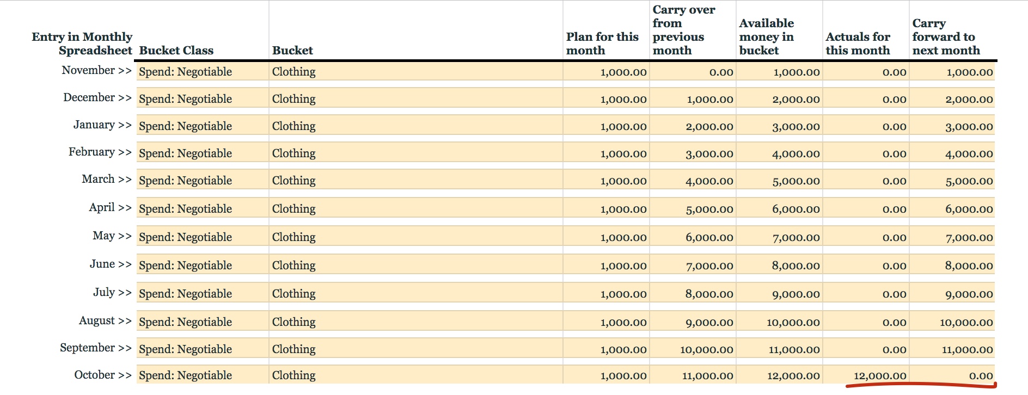The width and height of the screenshot is (1028, 395).
Task: Select November's 0.00 carry over cell
Action: (x=693, y=72)
